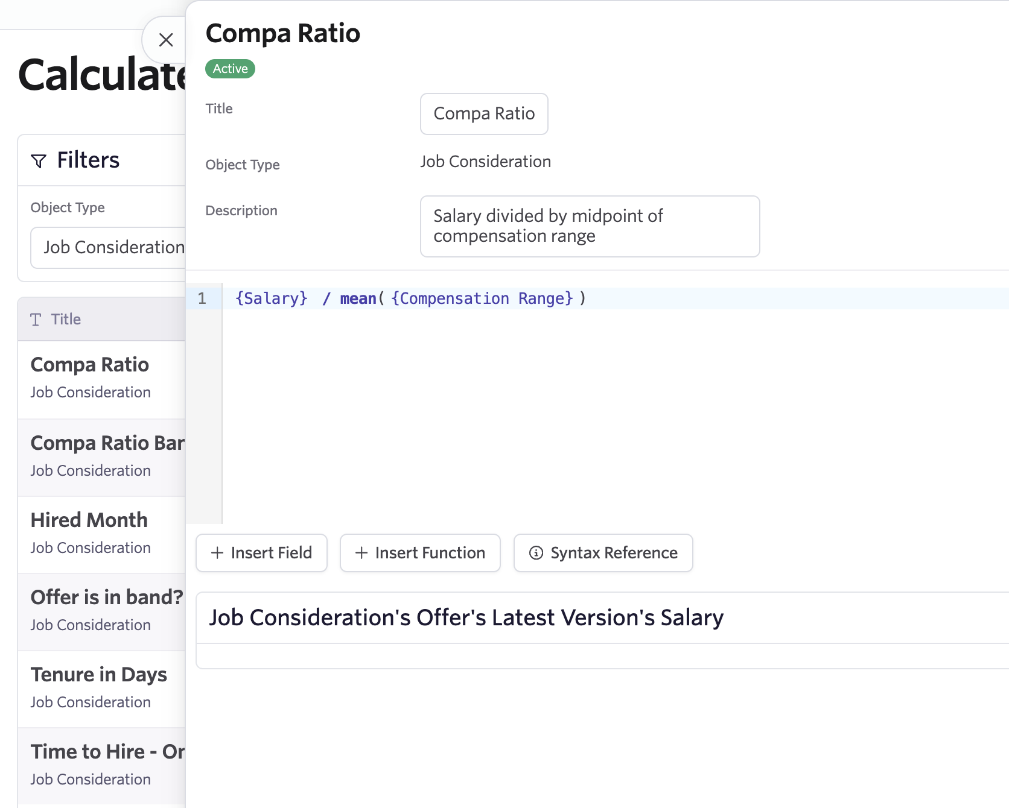Edit the Compa Ratio title field
The height and width of the screenshot is (808, 1009).
[x=483, y=114]
